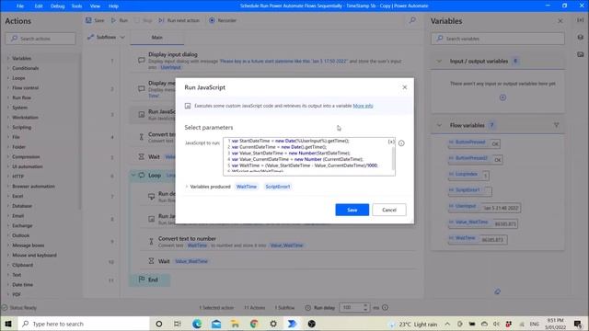
Task: Open the Subflows dropdown
Action: (106, 37)
